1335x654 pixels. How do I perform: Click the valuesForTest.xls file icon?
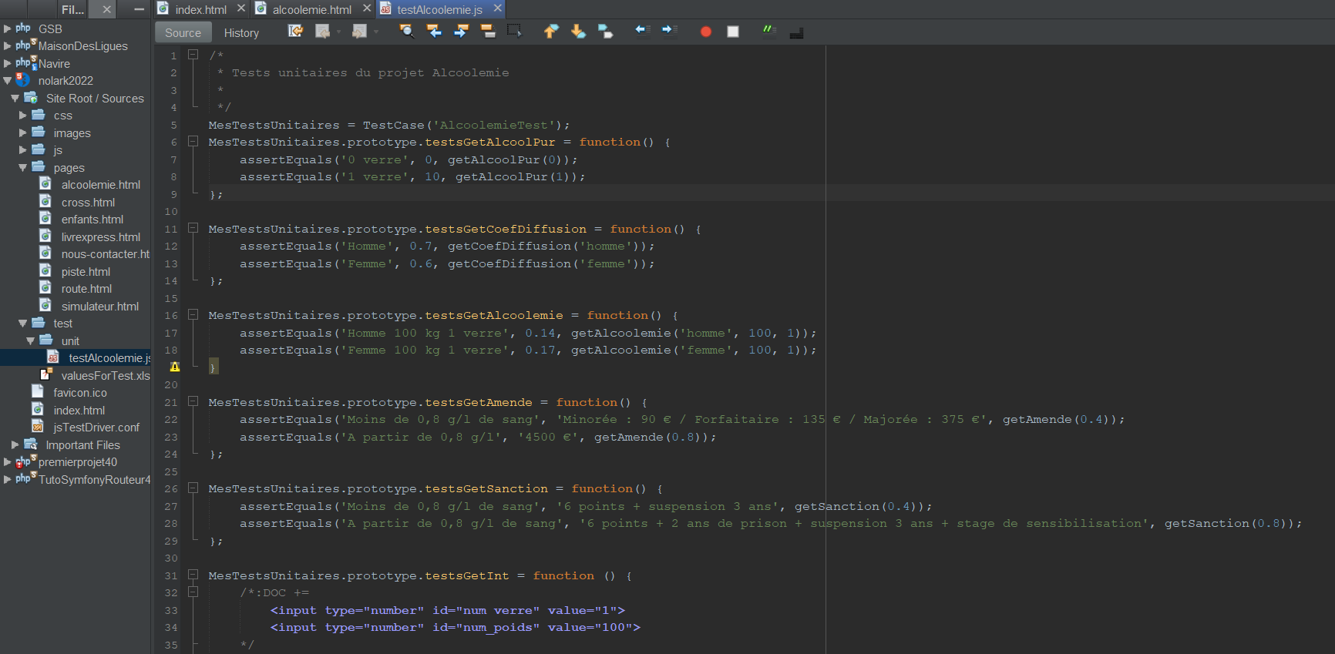46,374
